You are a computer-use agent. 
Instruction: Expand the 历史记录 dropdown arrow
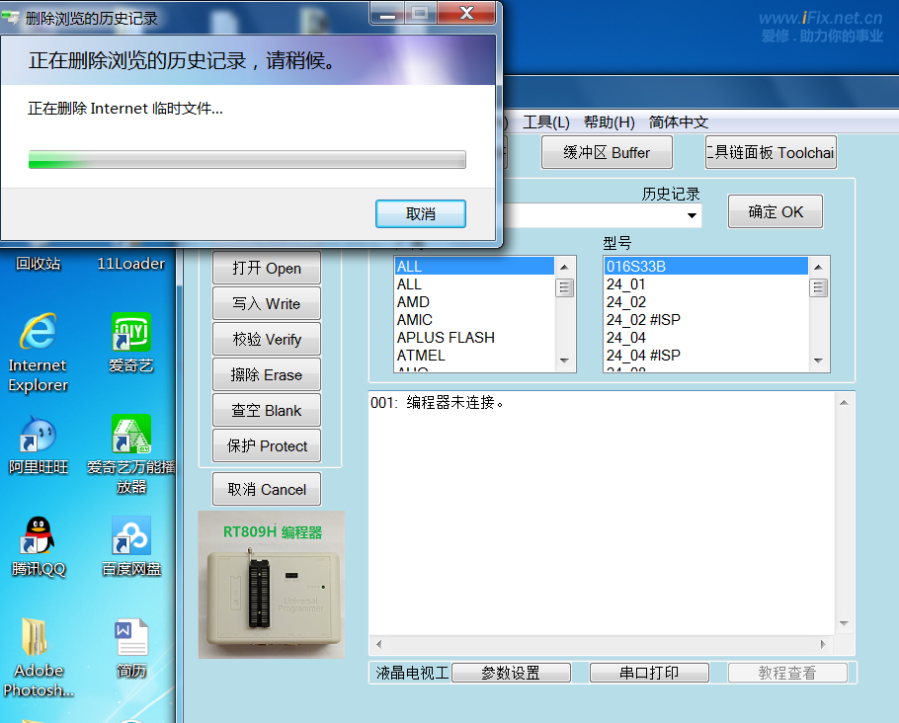(x=692, y=215)
